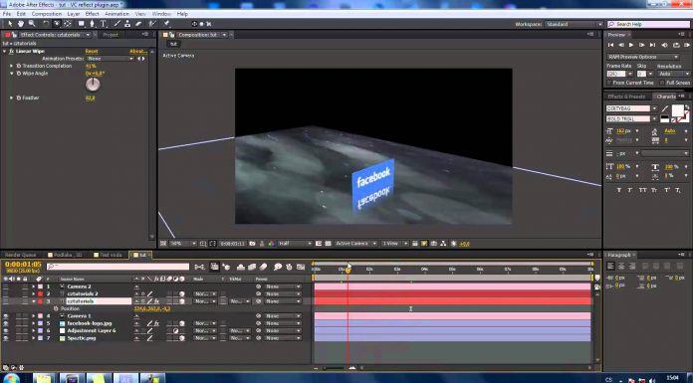
Task: Open the Effect menu
Action: point(92,14)
